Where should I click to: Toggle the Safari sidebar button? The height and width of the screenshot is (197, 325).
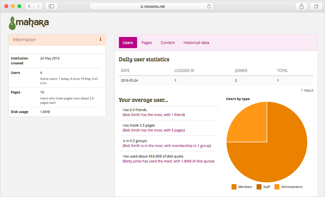[x=51, y=6]
